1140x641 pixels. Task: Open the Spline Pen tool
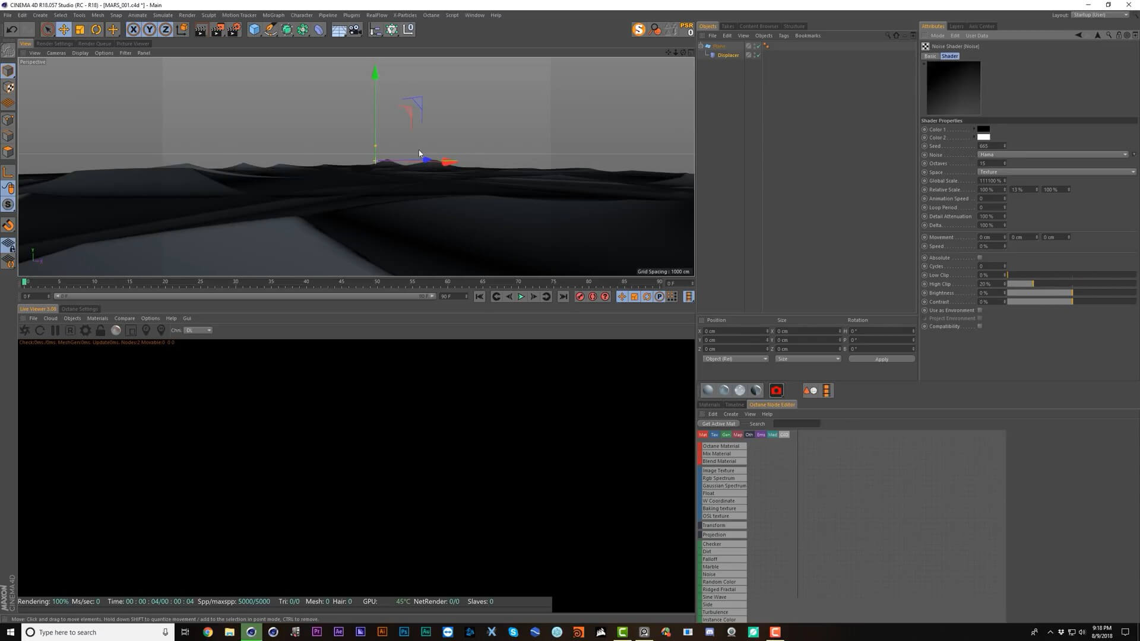tap(271, 30)
